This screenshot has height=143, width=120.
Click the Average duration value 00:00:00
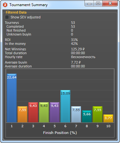click(x=78, y=66)
